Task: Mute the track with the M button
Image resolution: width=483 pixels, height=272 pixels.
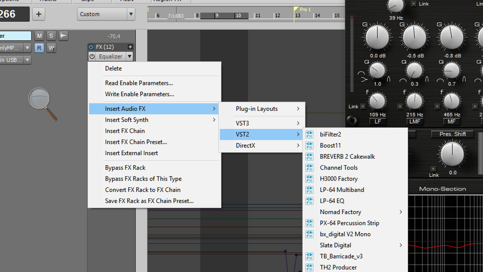Action: pos(39,36)
